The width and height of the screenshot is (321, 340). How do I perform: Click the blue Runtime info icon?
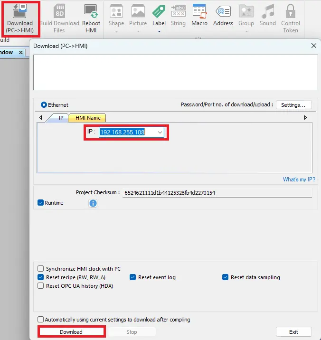(93, 203)
